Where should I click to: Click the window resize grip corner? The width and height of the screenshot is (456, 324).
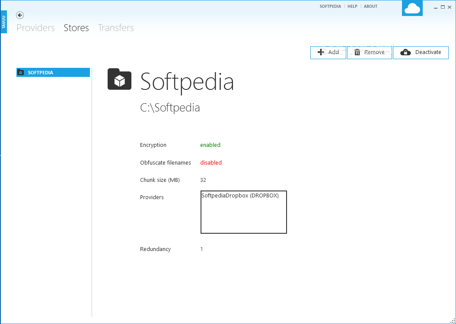453,321
